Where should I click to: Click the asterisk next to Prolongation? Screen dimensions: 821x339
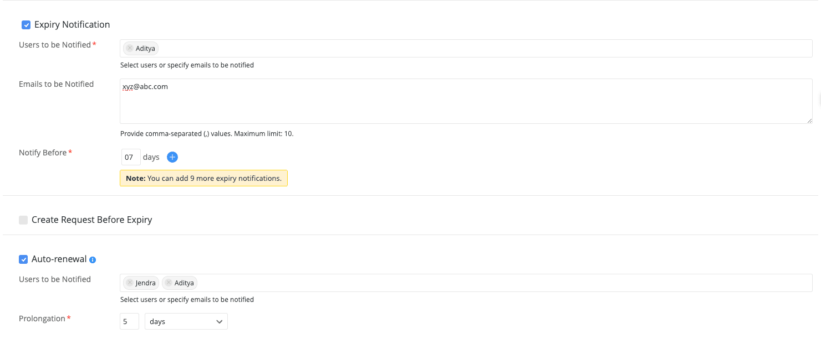(69, 318)
